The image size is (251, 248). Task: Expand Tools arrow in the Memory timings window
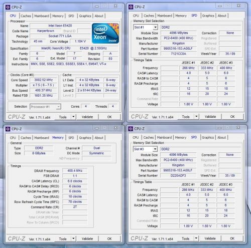tap(73, 238)
